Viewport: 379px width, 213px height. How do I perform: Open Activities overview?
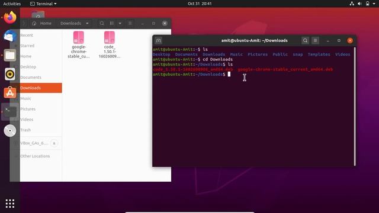point(12,4)
